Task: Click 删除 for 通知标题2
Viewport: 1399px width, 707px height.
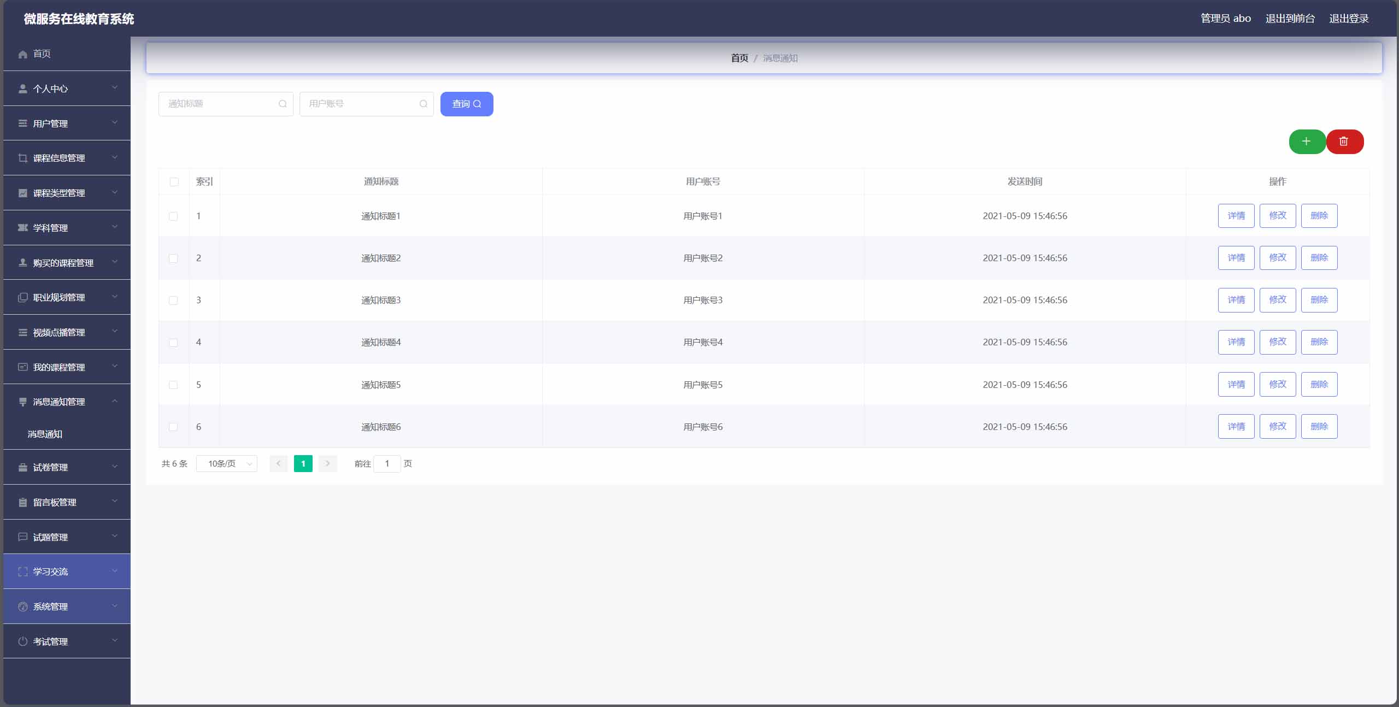Action: click(1319, 257)
